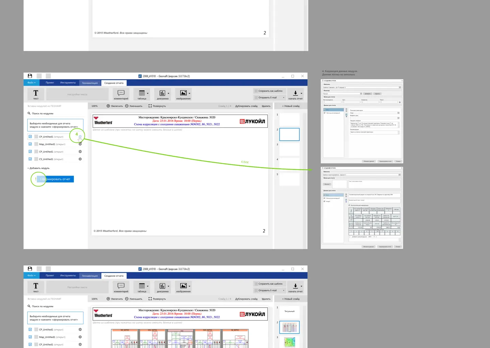Screen dimensions: 490x348
Task: Open Инструменты menu in bottom window
Action: (68, 275)
